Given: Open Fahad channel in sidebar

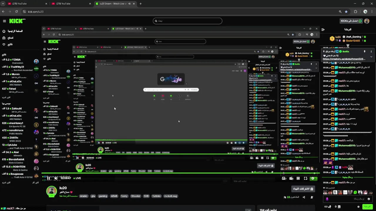Looking at the screenshot, I should point(20,90).
